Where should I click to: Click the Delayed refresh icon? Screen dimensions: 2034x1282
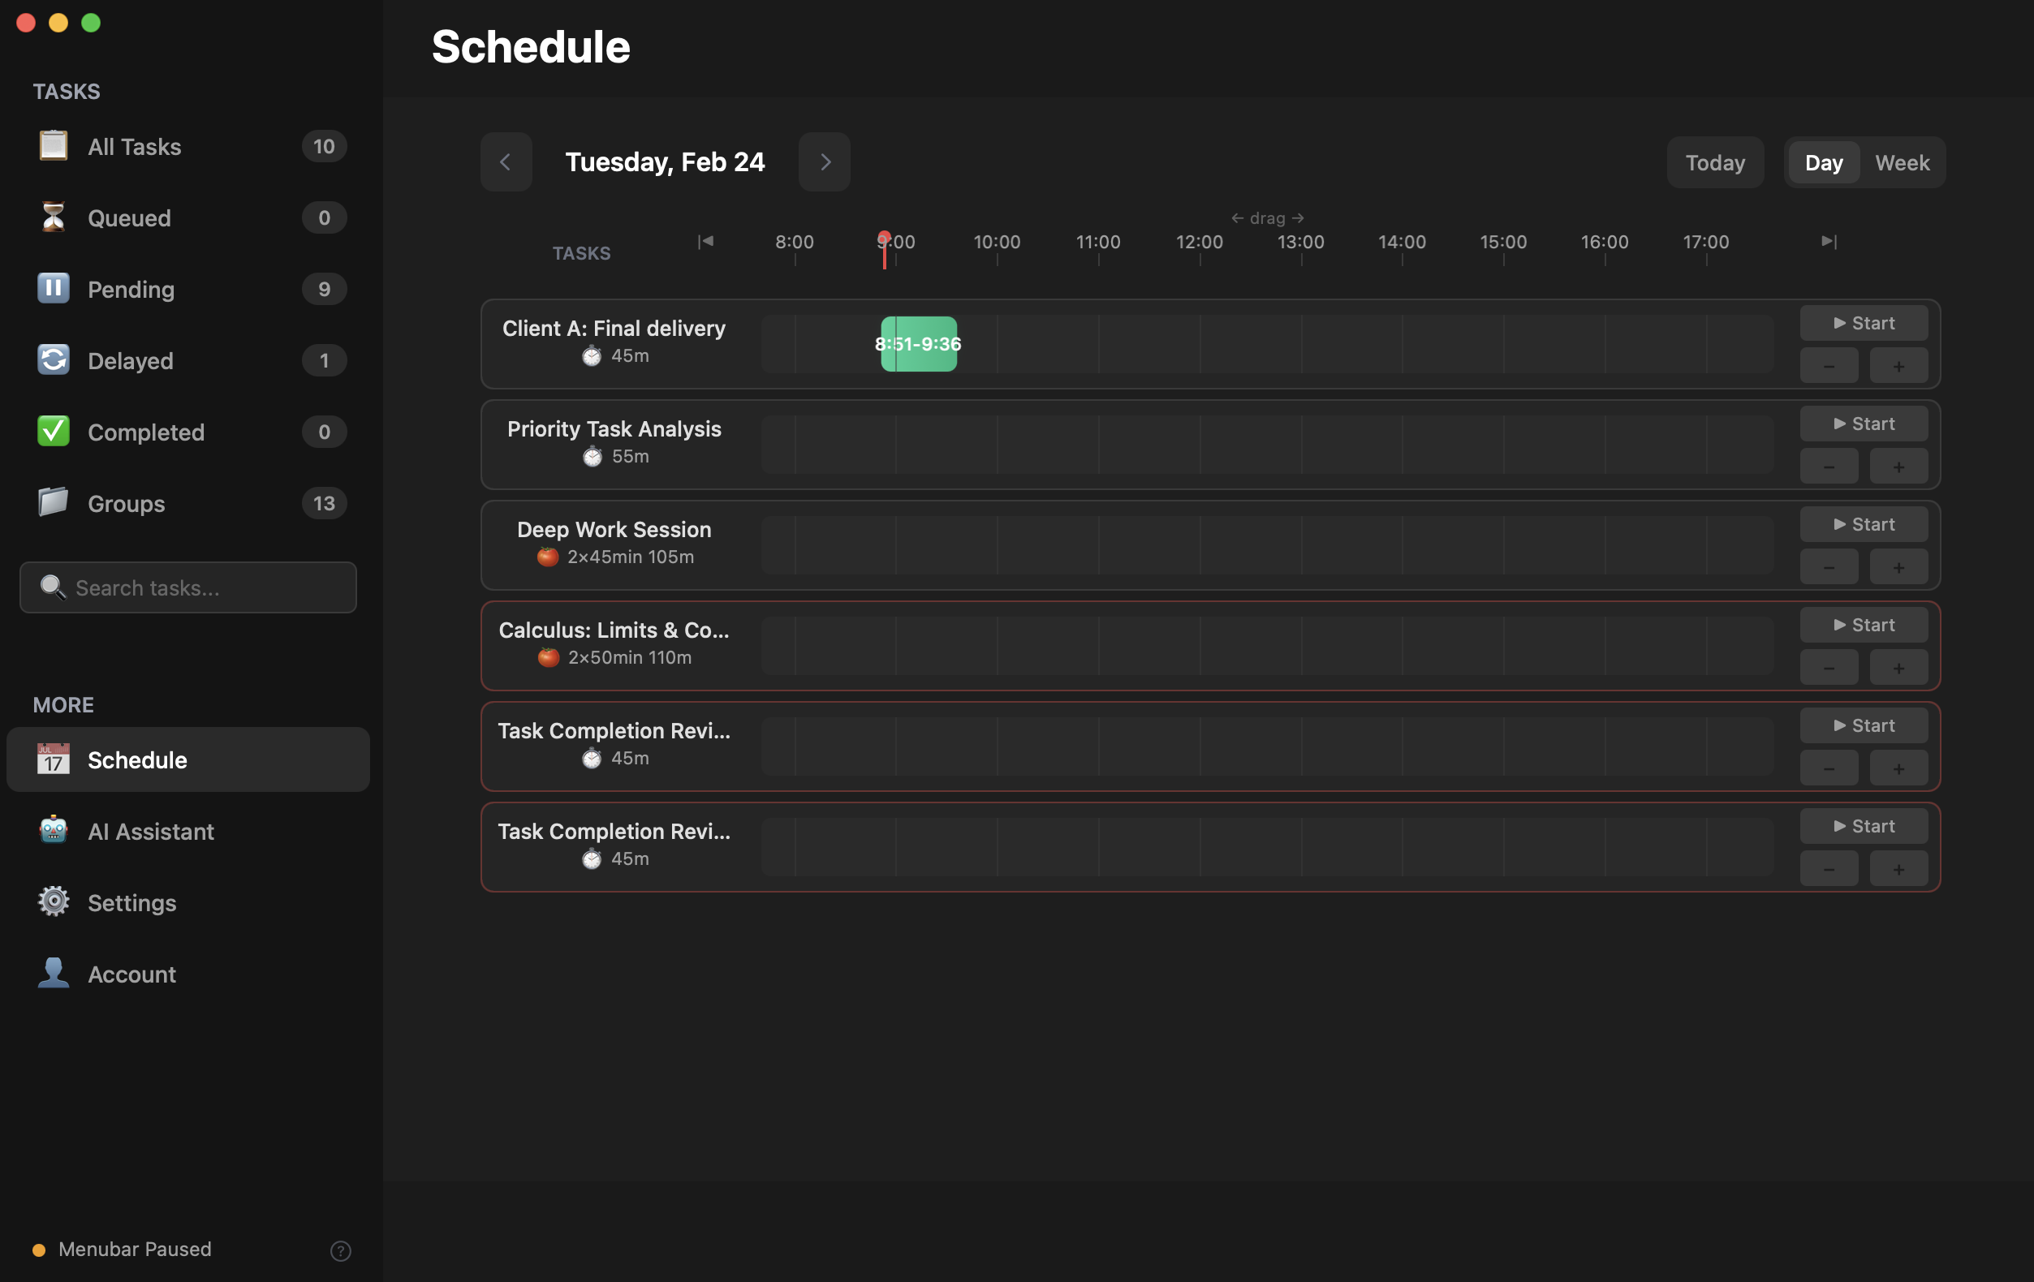pyautogui.click(x=54, y=360)
